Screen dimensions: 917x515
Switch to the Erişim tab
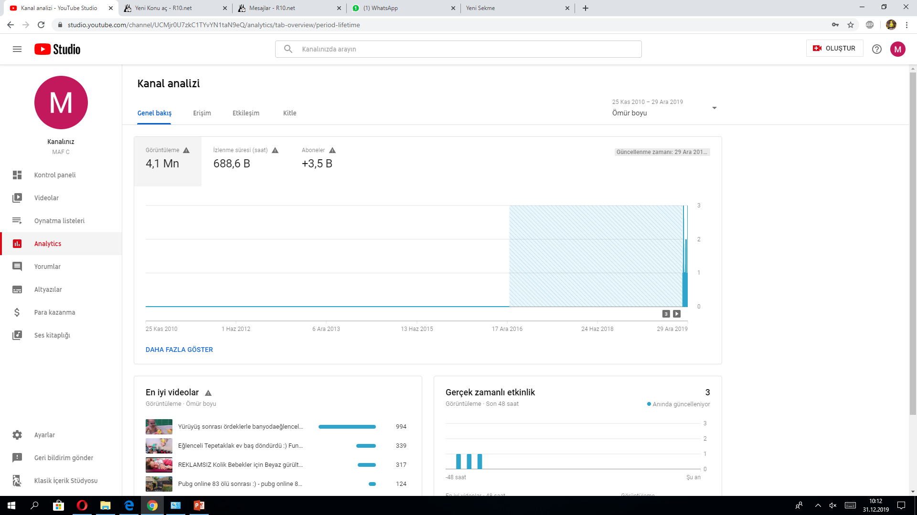tap(202, 113)
